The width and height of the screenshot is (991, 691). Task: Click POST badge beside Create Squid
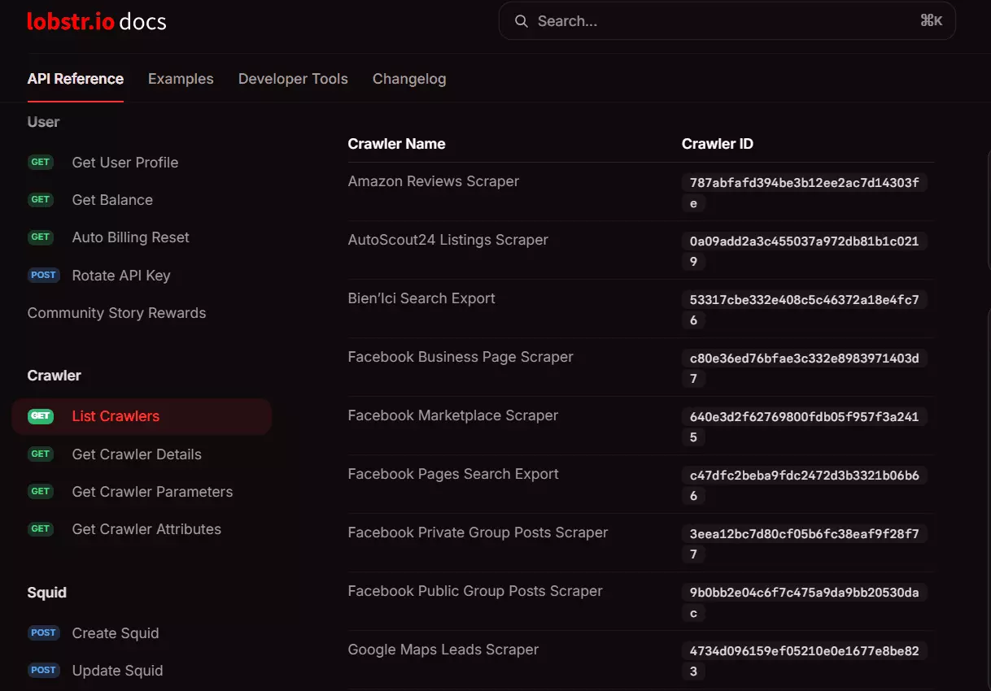(44, 632)
